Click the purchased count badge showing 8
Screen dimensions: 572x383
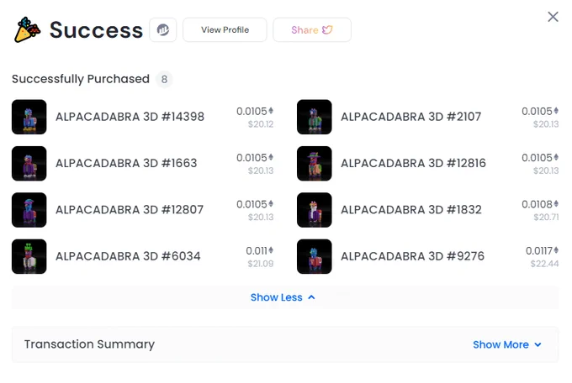point(164,79)
